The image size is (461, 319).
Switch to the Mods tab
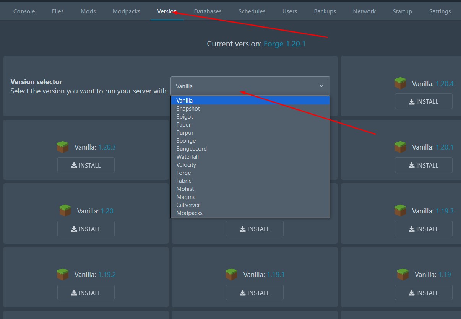coord(88,11)
